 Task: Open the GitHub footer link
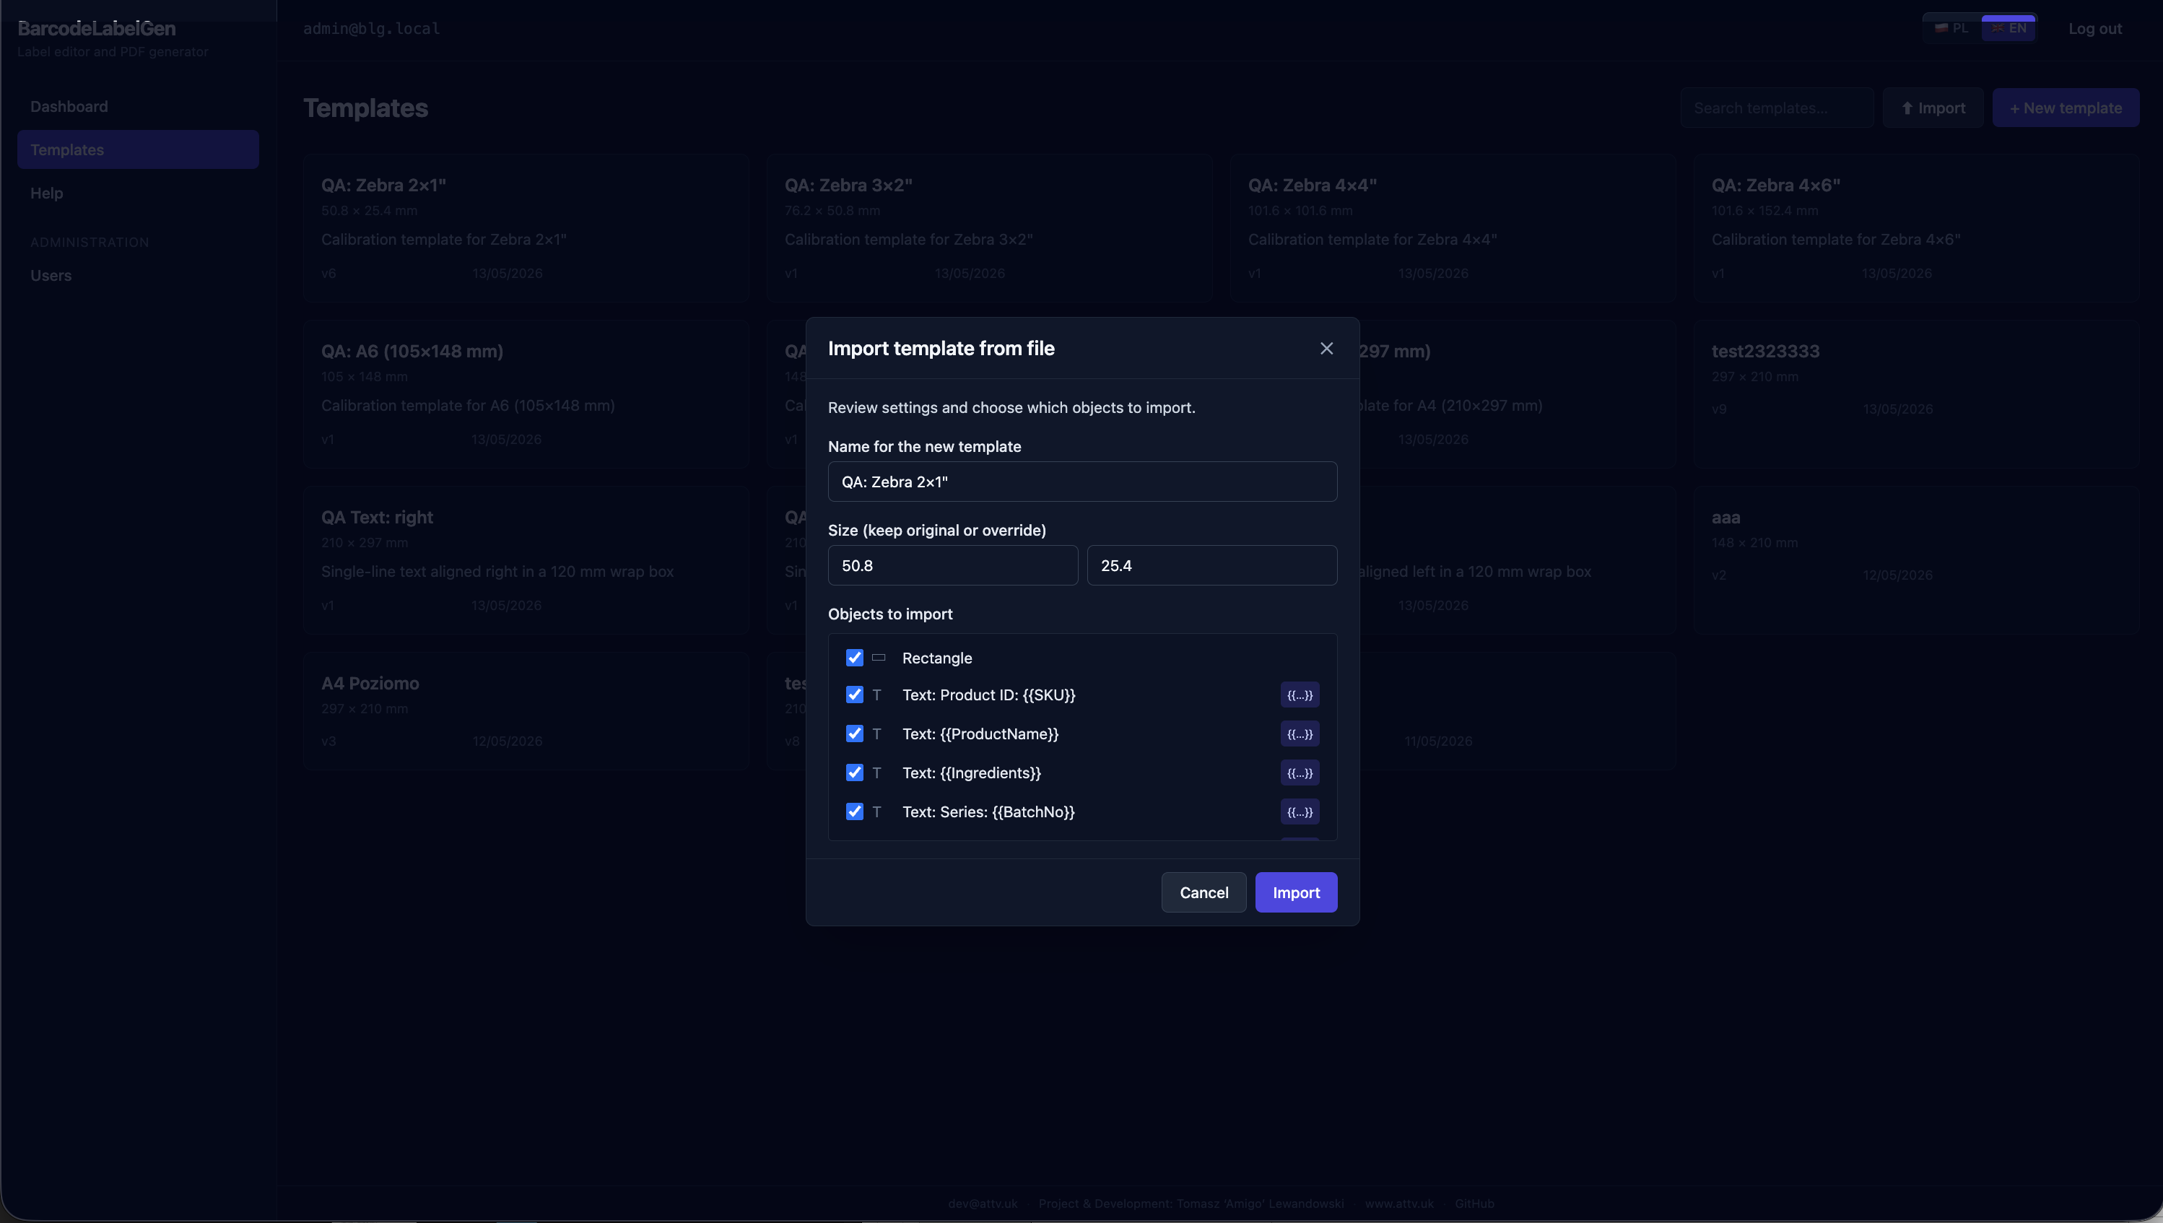[1474, 1204]
